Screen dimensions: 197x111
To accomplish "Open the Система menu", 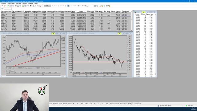I will [3, 3].
